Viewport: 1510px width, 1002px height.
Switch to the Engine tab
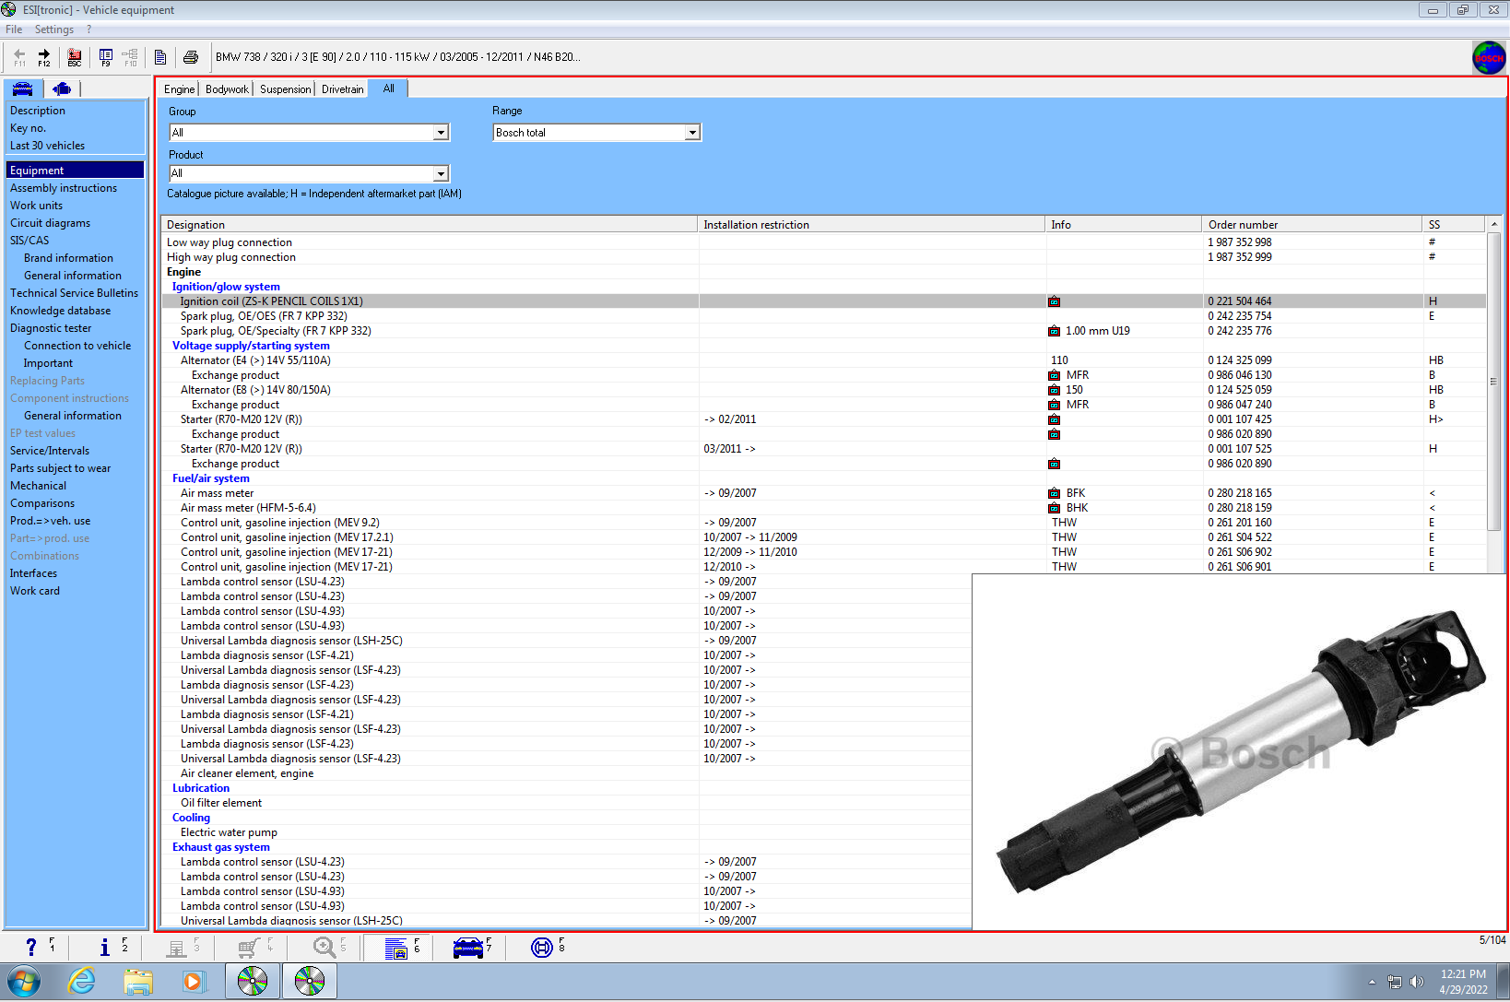tap(179, 89)
